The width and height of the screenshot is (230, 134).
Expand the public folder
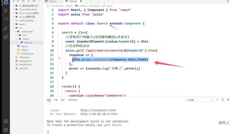[27, 24]
